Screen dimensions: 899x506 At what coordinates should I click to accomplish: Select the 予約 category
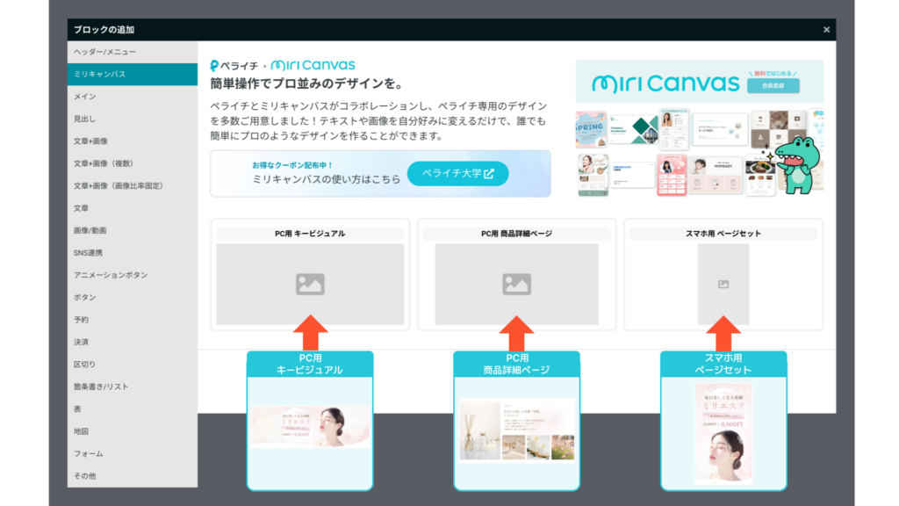133,320
